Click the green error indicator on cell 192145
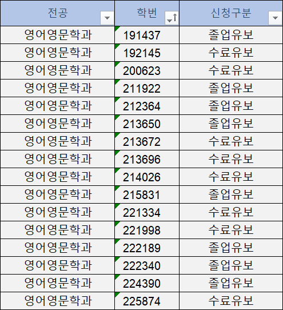 (x=117, y=46)
